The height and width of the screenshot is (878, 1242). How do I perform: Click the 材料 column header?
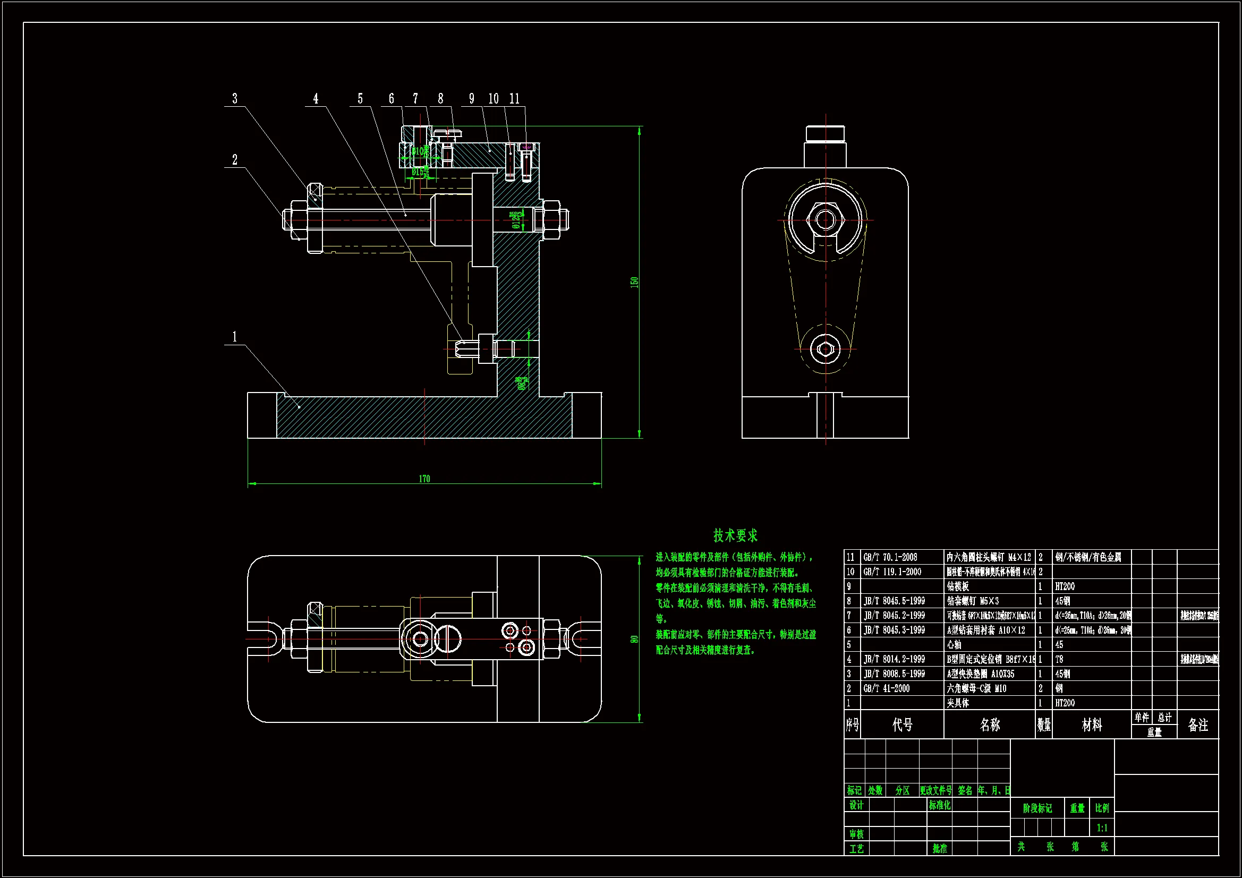coord(1092,725)
